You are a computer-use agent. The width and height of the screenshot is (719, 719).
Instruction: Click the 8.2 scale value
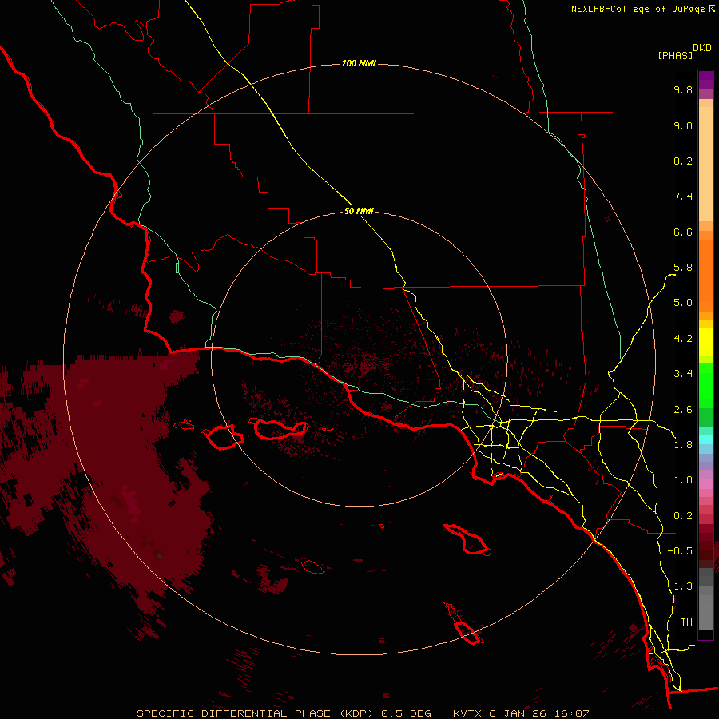[x=683, y=161]
